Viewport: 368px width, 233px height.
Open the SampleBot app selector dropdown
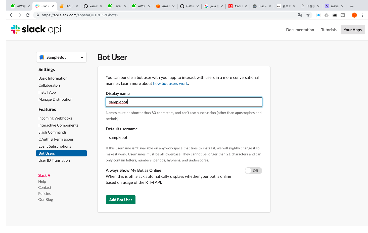[x=62, y=57]
